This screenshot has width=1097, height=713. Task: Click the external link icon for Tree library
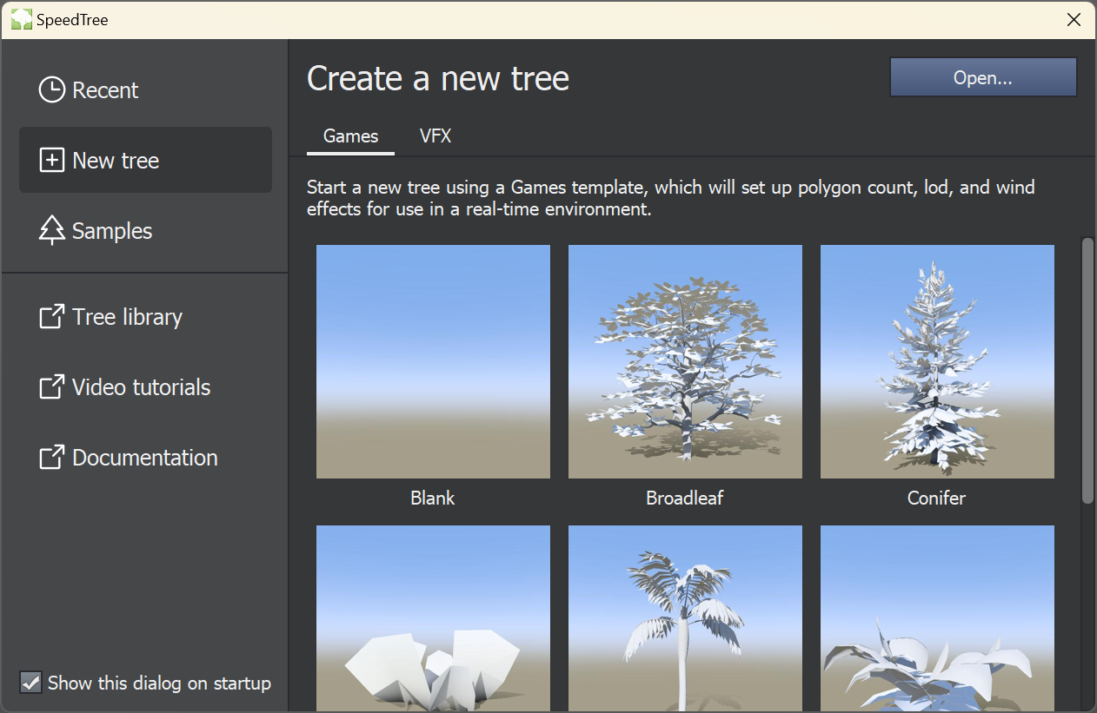tap(52, 317)
